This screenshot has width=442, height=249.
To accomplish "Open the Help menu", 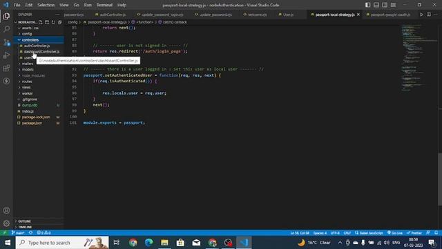I will coord(122,5).
